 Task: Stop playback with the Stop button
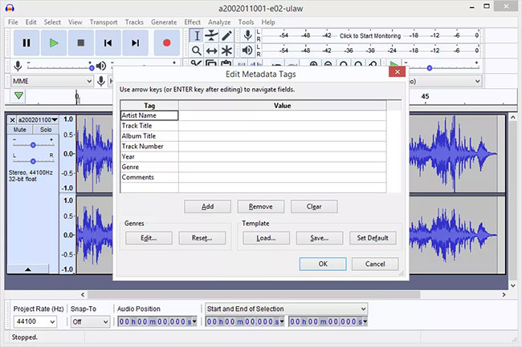(x=81, y=42)
